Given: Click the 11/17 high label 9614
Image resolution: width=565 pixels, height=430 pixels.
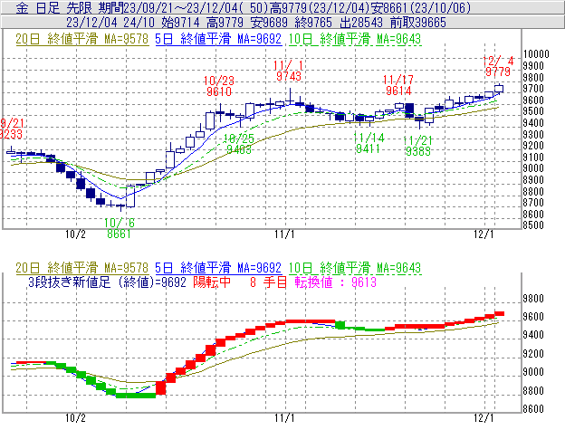Looking at the screenshot, I should tap(398, 91).
